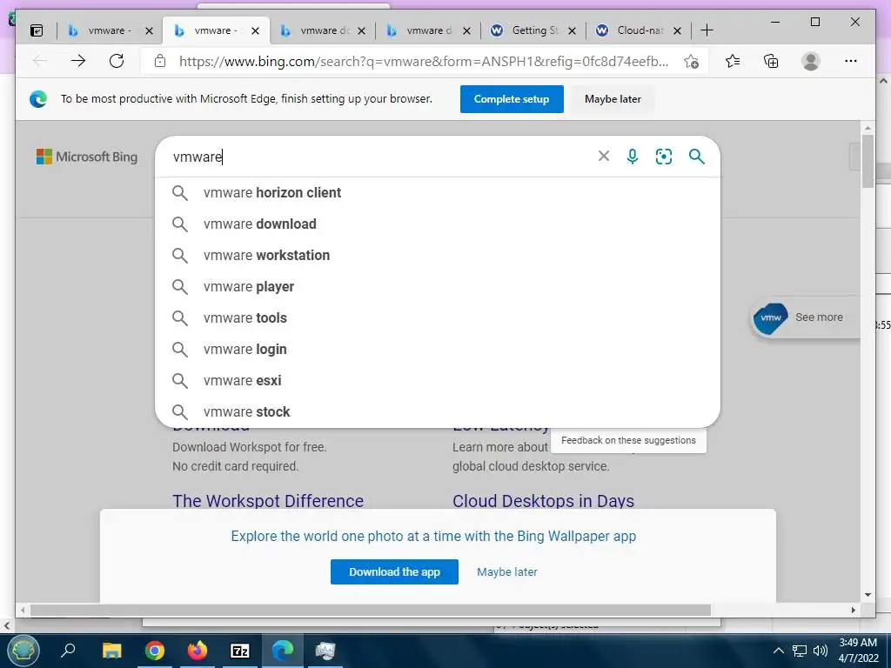Open the Collections icon
Image resolution: width=891 pixels, height=668 pixels.
(771, 61)
